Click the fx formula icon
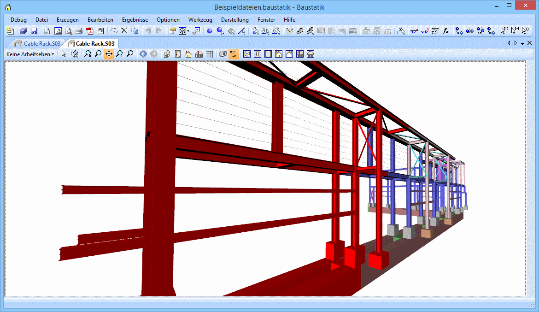 [x=446, y=31]
